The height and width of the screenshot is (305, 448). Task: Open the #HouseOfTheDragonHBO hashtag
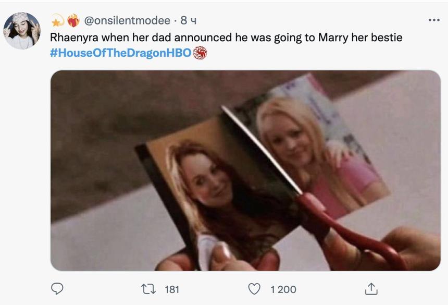120,53
